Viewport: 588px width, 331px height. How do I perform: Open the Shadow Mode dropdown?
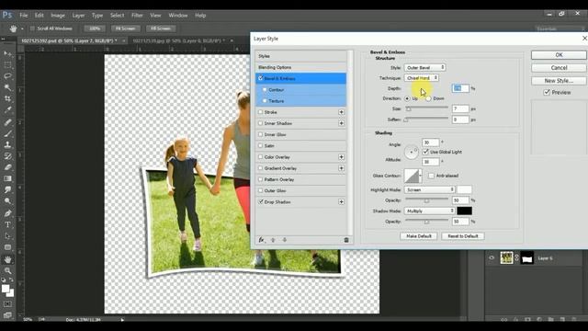coord(430,211)
